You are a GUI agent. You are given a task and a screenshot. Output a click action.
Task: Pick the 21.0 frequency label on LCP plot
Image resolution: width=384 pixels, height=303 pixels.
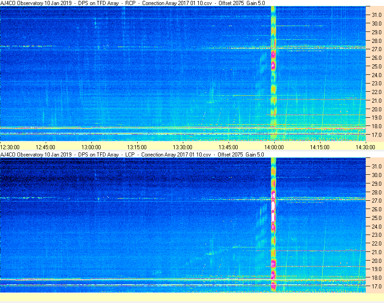pyautogui.click(x=377, y=252)
